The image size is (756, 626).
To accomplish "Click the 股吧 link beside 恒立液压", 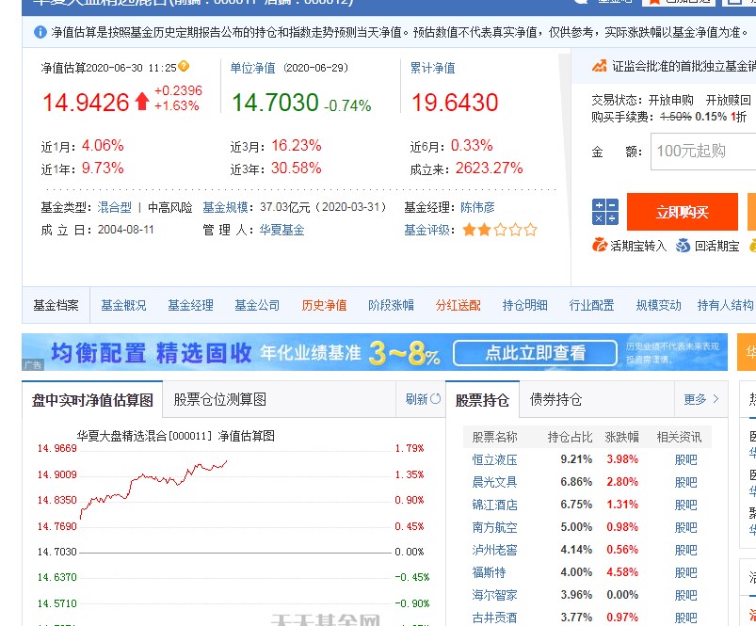I will pyautogui.click(x=684, y=458).
